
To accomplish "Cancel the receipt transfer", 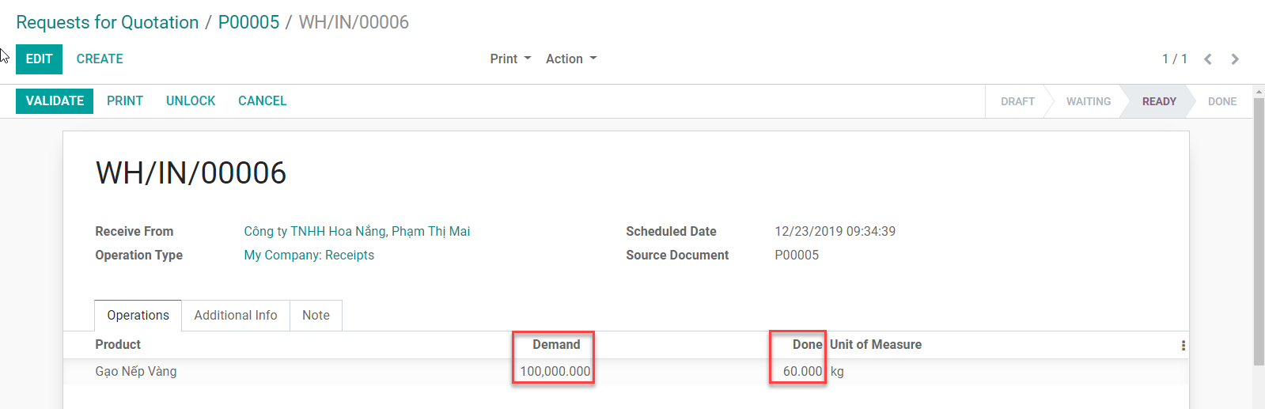I will tap(262, 101).
